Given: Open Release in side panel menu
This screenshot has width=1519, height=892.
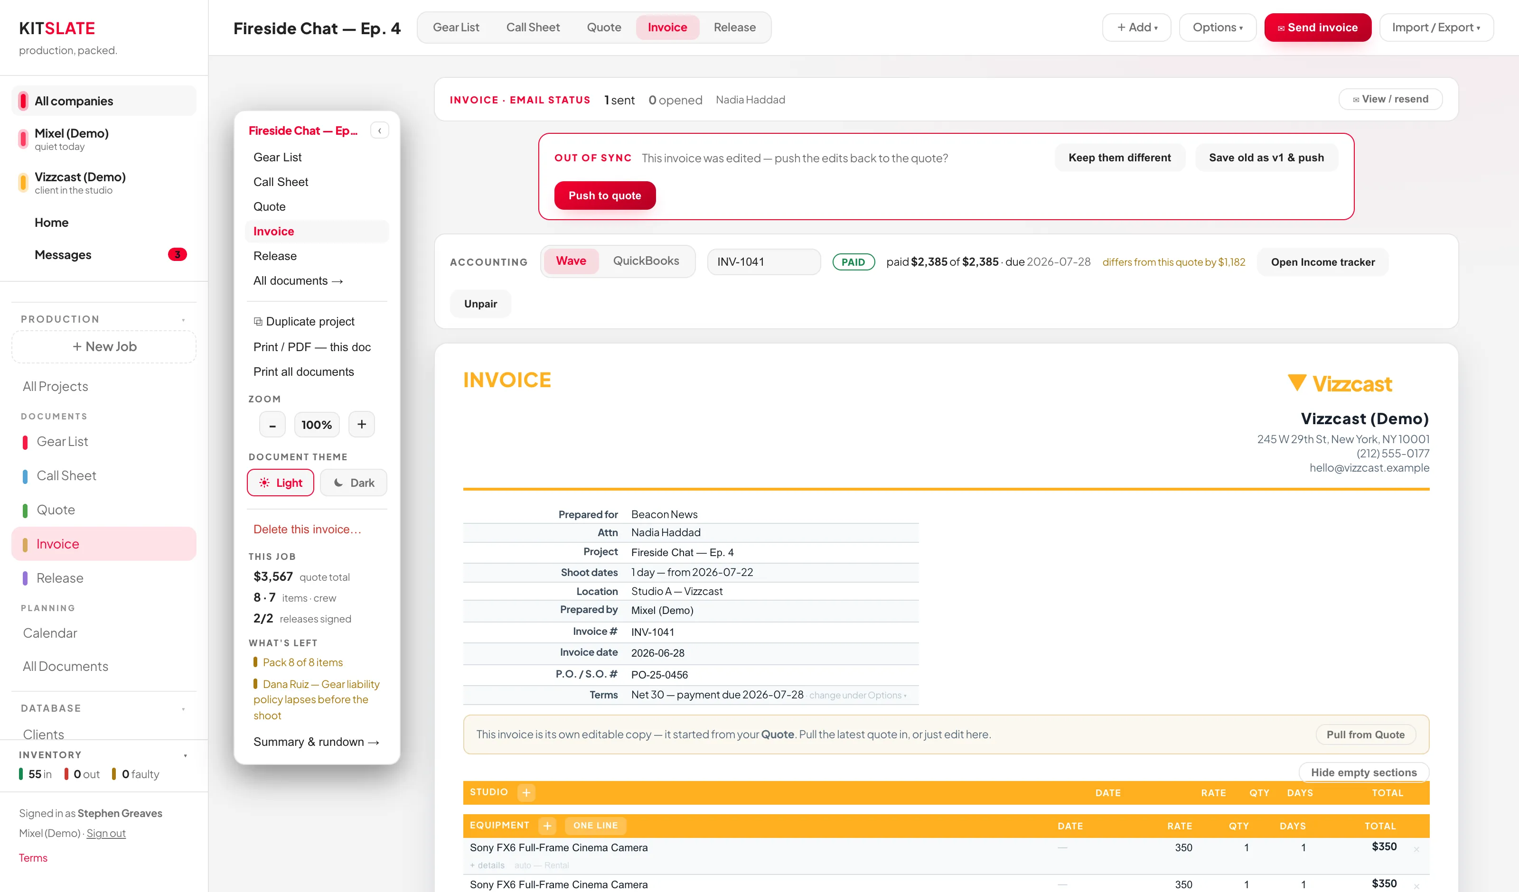Looking at the screenshot, I should [x=317, y=256].
